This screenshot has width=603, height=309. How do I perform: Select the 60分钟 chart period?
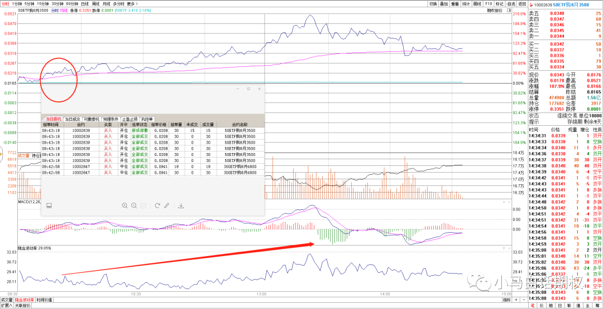click(73, 3)
